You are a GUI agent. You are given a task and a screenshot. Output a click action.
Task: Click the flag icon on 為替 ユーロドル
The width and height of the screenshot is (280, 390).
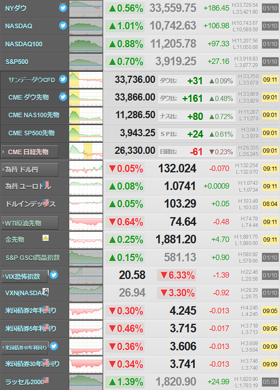46,184
